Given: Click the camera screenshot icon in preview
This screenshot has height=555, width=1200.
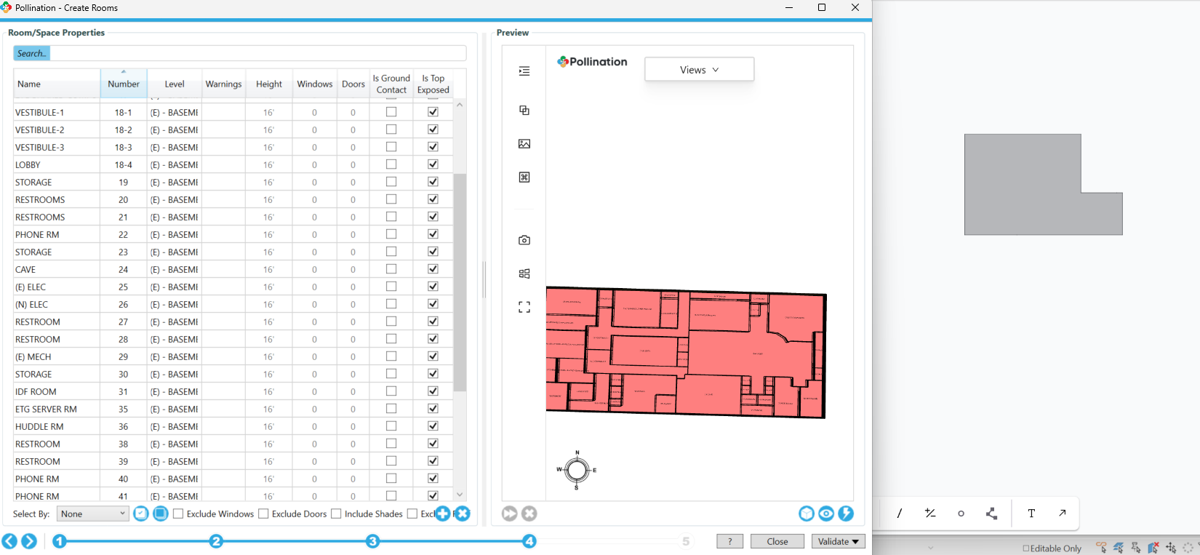Looking at the screenshot, I should click(524, 240).
